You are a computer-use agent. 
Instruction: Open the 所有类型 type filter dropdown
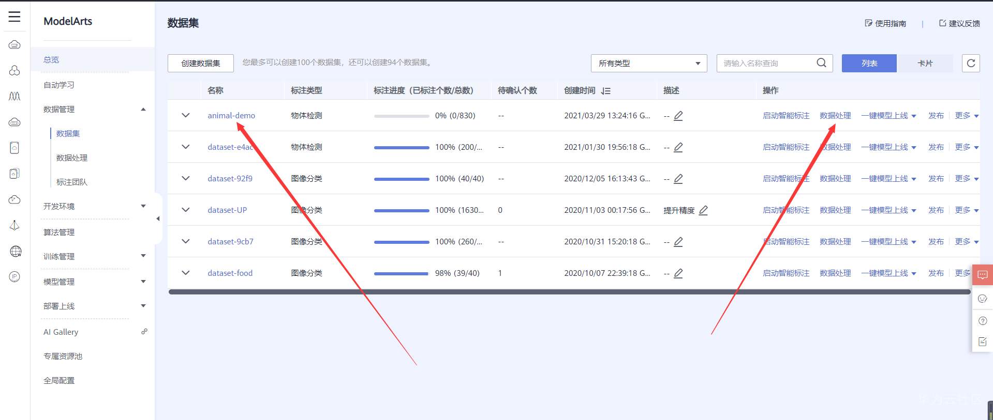click(649, 63)
